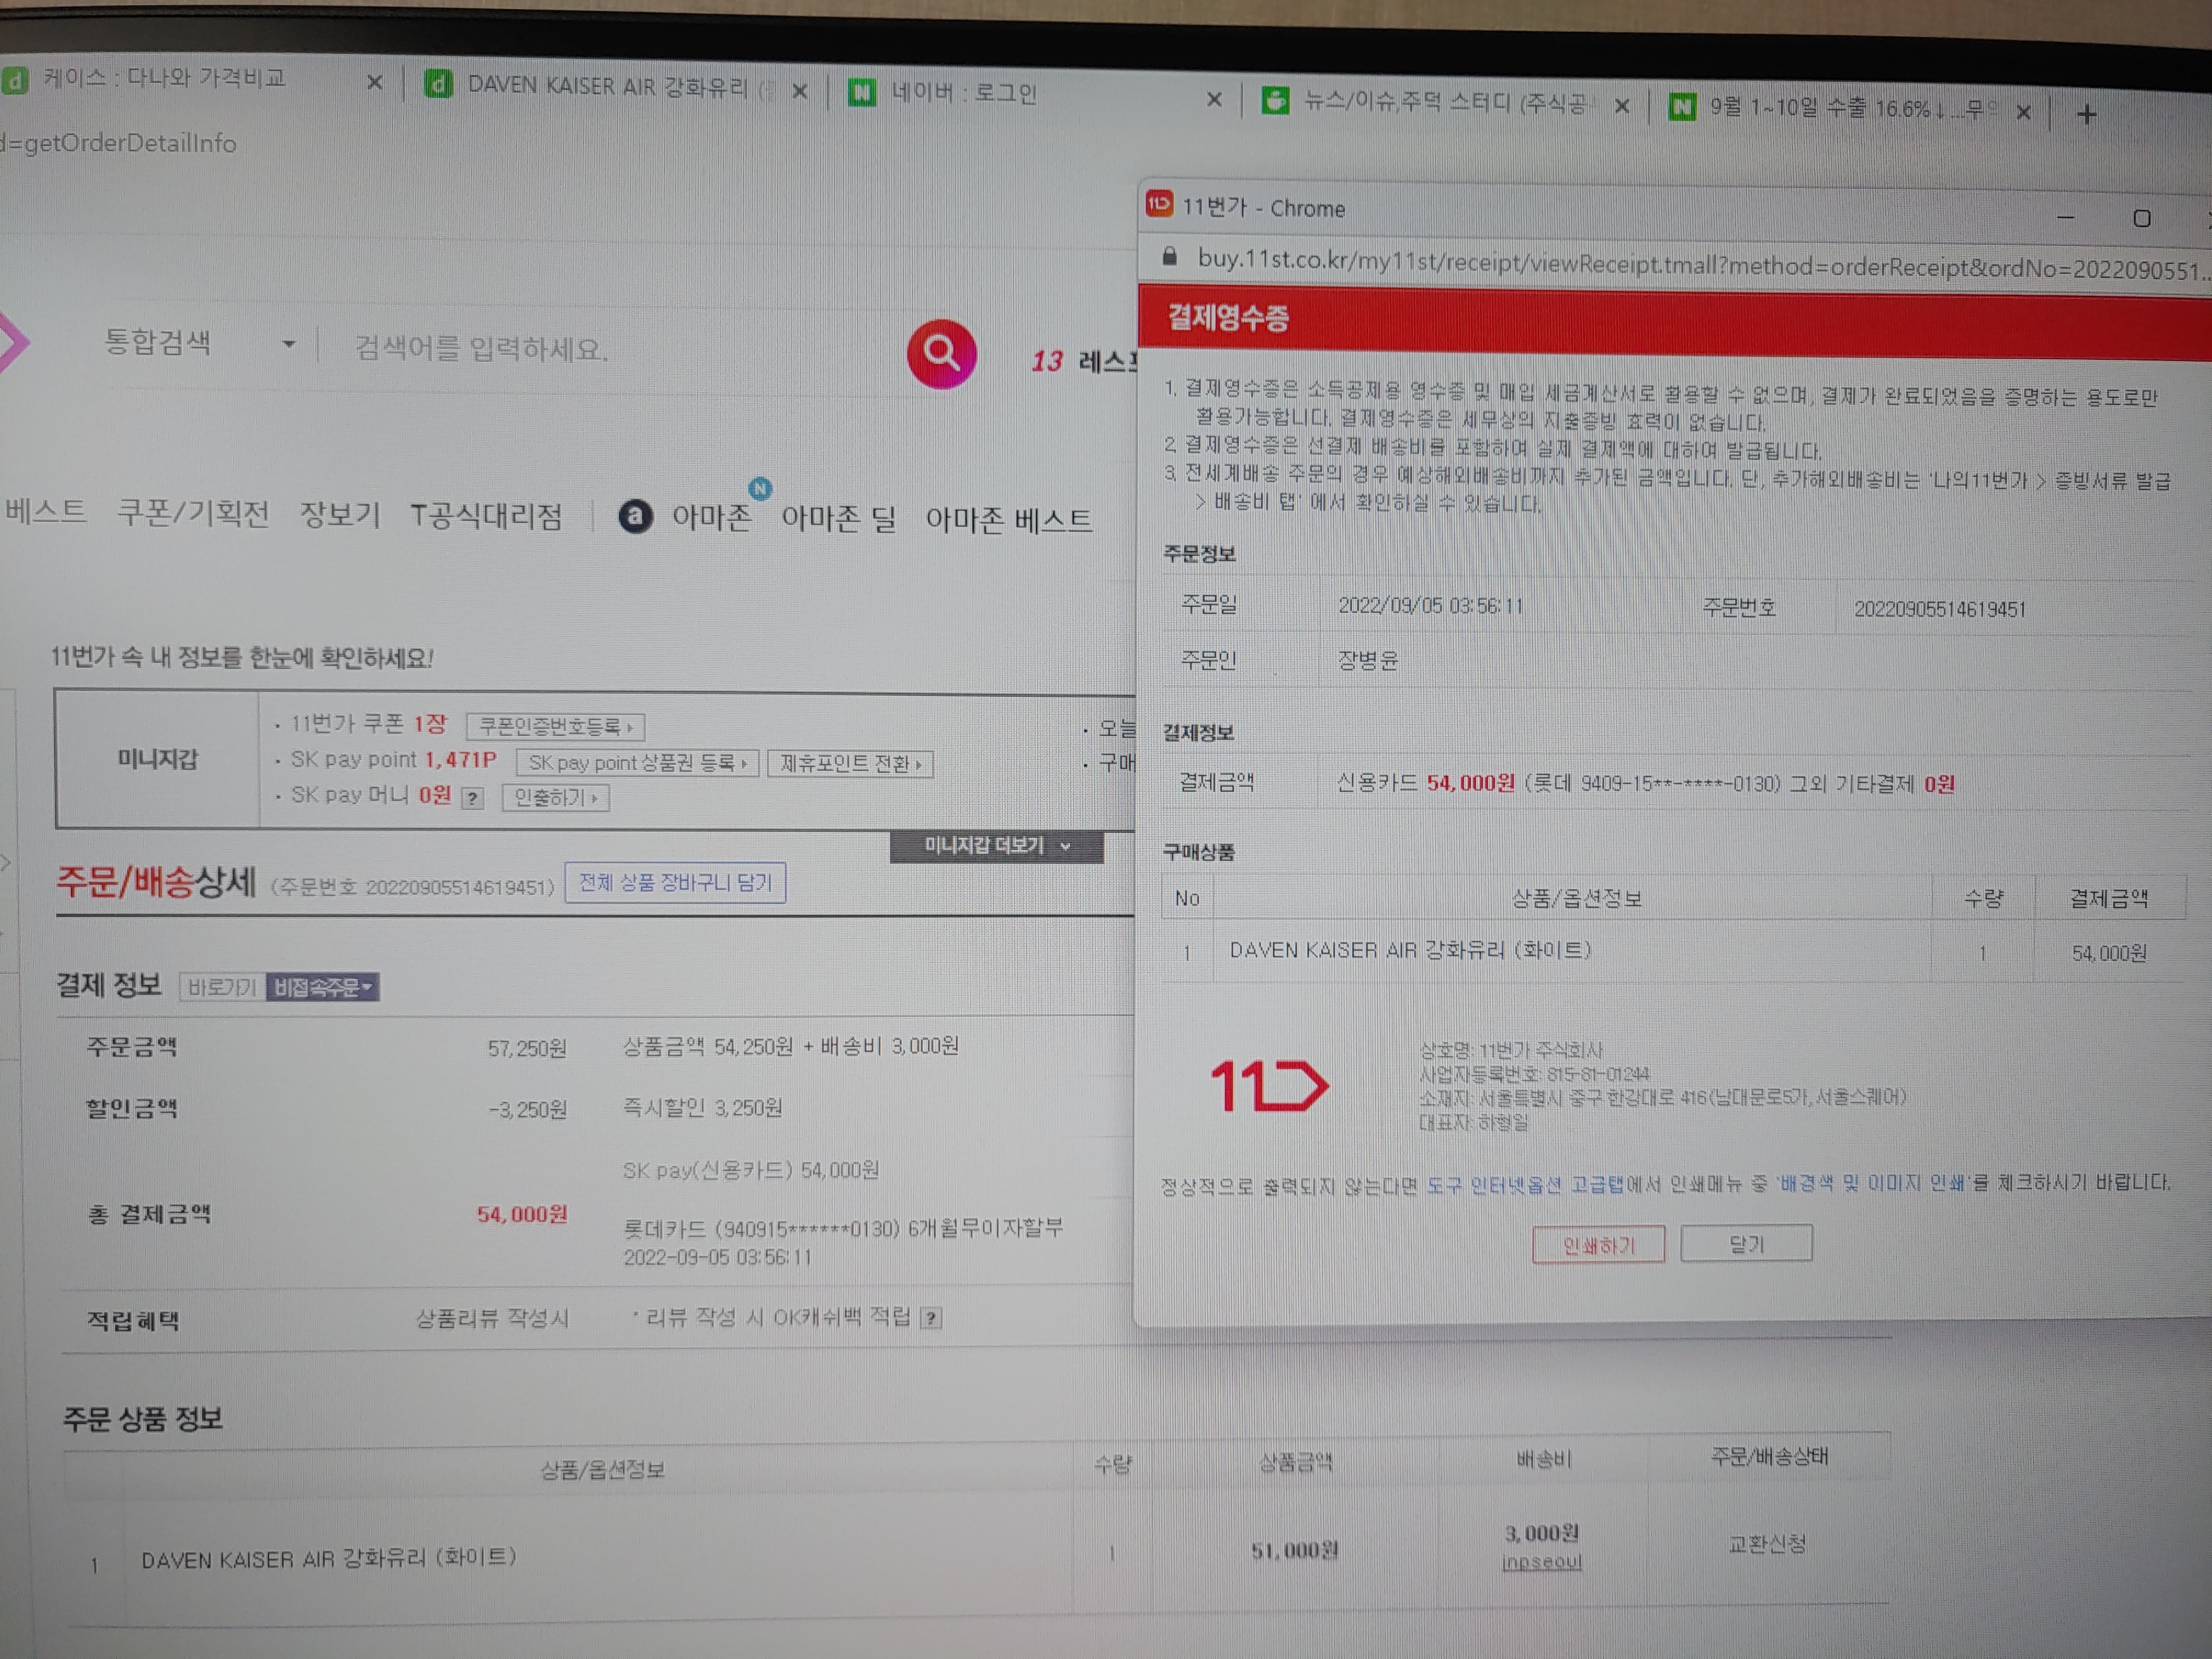Image resolution: width=2212 pixels, height=1659 pixels.
Task: Click the 11번가 favicon in popup title
Action: [1159, 204]
